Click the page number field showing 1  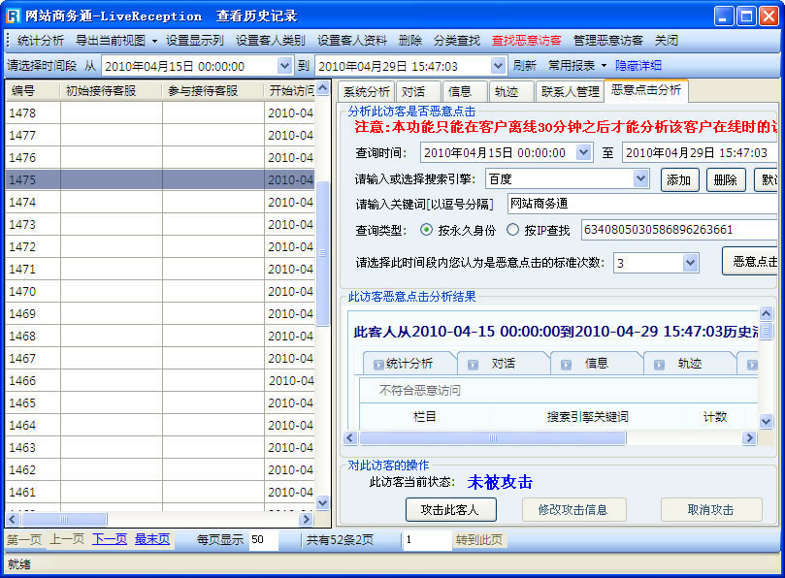427,540
